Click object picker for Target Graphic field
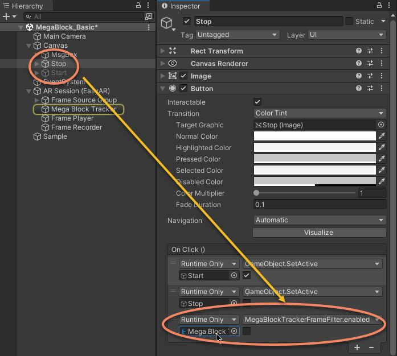Screen dimensions: 397x356 [381, 125]
